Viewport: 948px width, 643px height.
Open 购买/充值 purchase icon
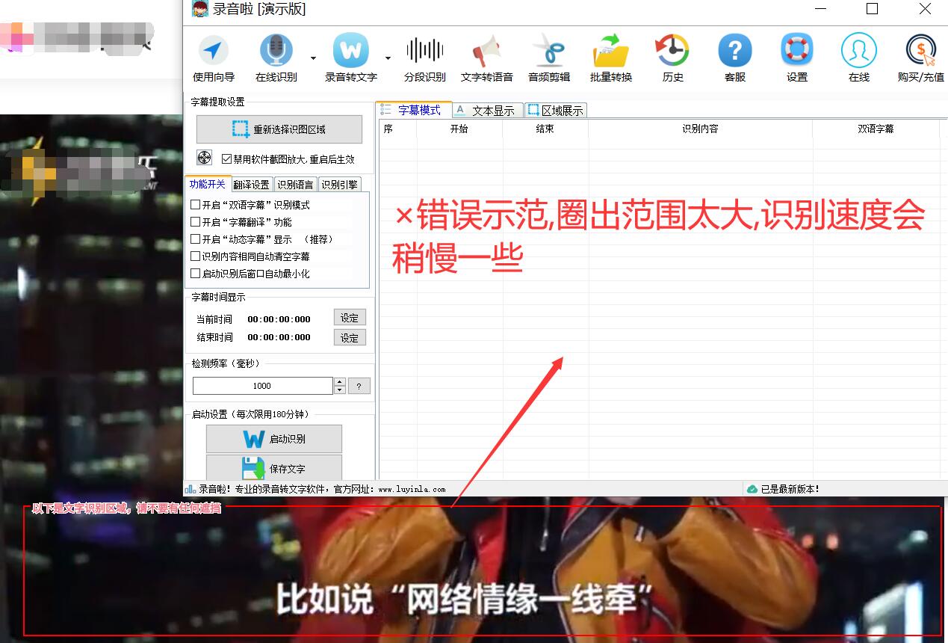coord(921,51)
